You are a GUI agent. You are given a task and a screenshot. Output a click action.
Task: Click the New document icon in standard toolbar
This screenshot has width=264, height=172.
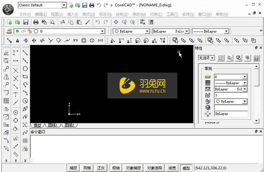pos(9,22)
